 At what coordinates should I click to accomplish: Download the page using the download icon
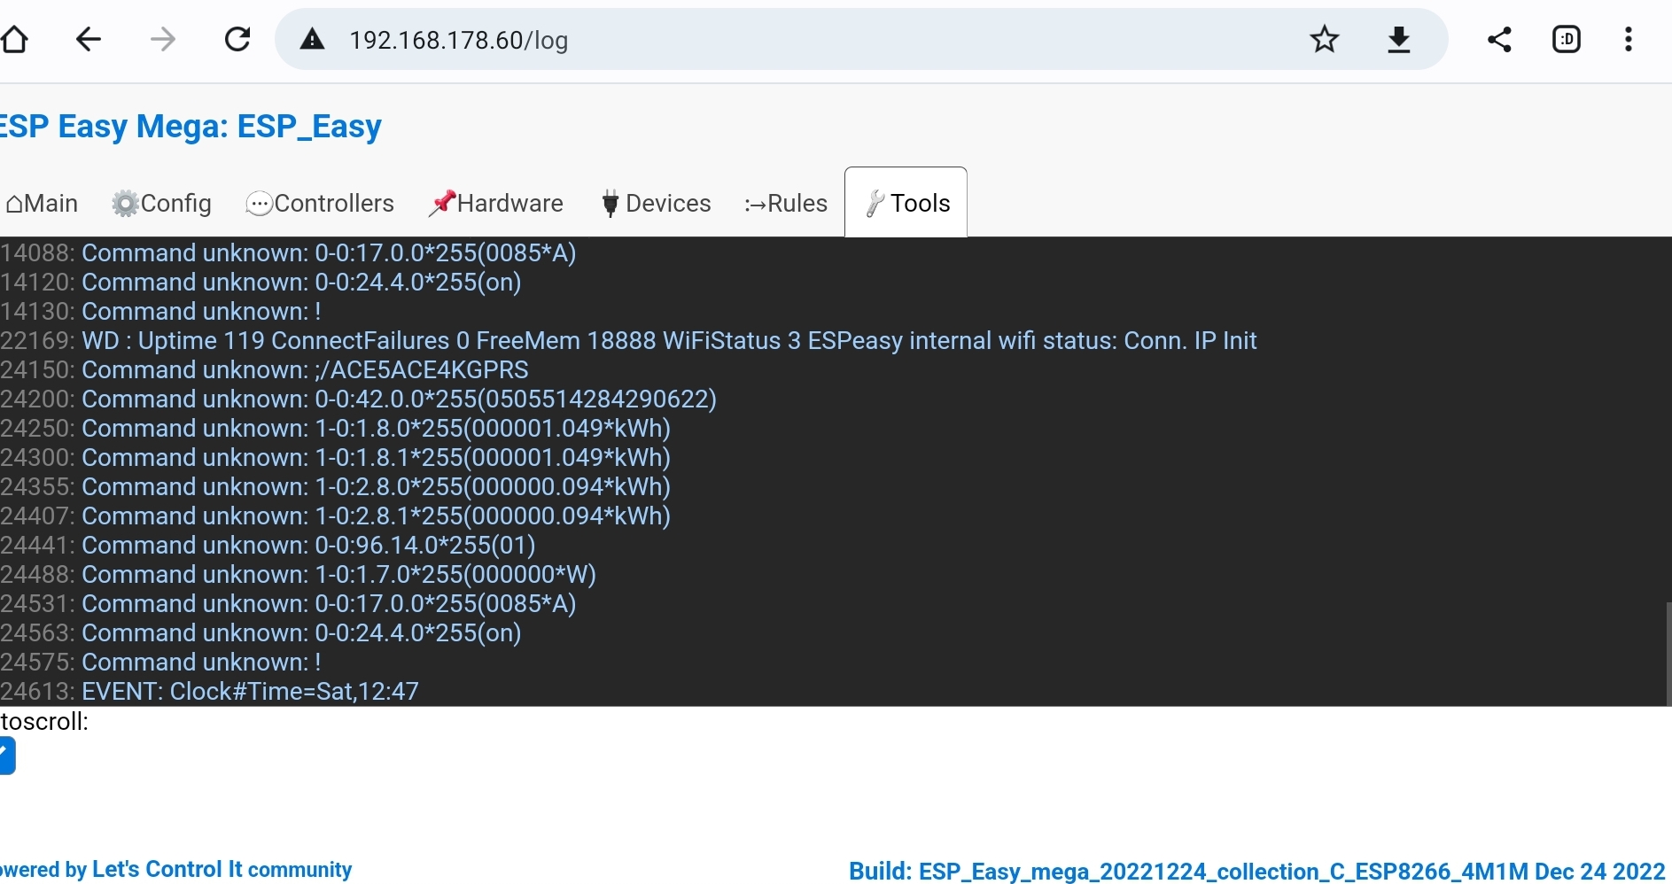(1399, 39)
